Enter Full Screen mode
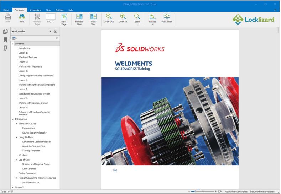Image resolution: width=281 pixels, height=194 pixels. [x=167, y=16]
